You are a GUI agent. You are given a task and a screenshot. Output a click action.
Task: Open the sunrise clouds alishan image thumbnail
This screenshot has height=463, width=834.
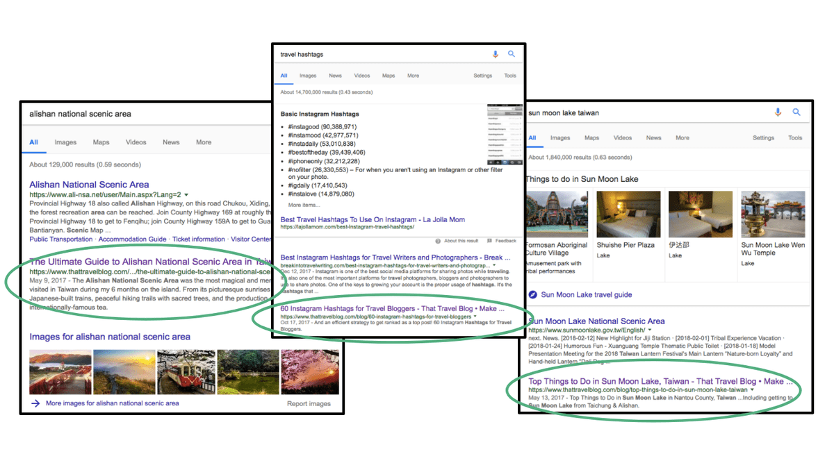click(x=124, y=372)
